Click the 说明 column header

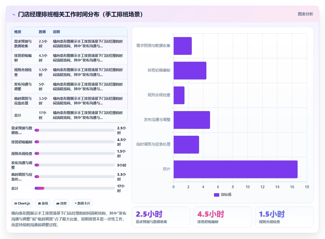click(x=56, y=32)
